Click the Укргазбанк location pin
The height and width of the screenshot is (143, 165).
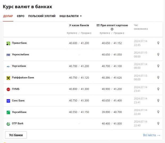pos(158,66)
